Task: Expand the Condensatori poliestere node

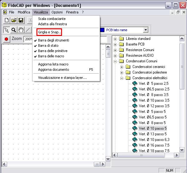Action: click(x=122, y=73)
